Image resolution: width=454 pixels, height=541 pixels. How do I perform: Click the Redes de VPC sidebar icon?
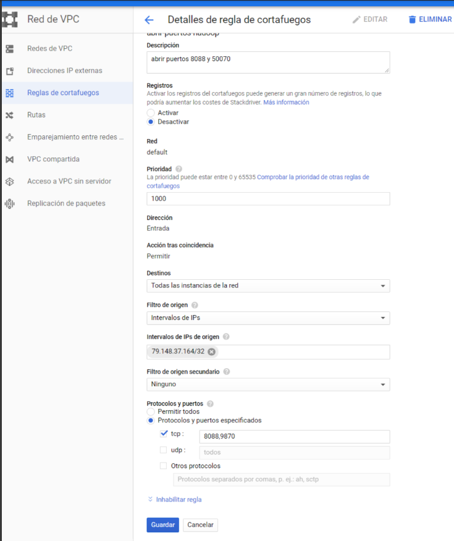tap(10, 49)
